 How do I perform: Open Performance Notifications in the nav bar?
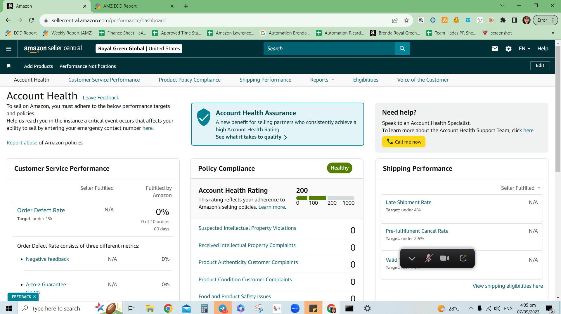click(x=88, y=66)
